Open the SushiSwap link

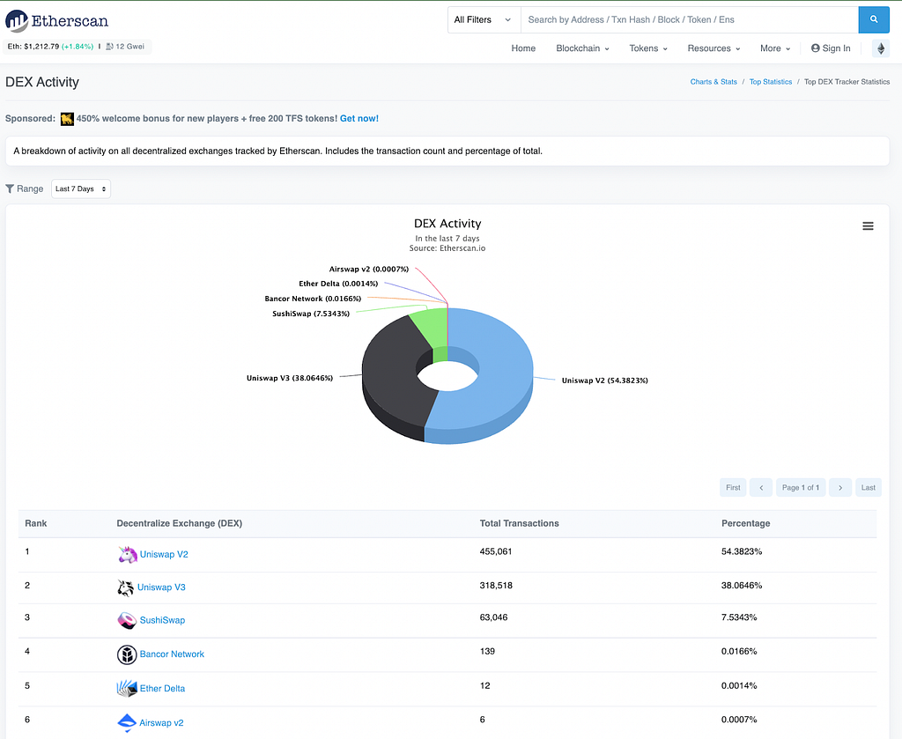(162, 620)
